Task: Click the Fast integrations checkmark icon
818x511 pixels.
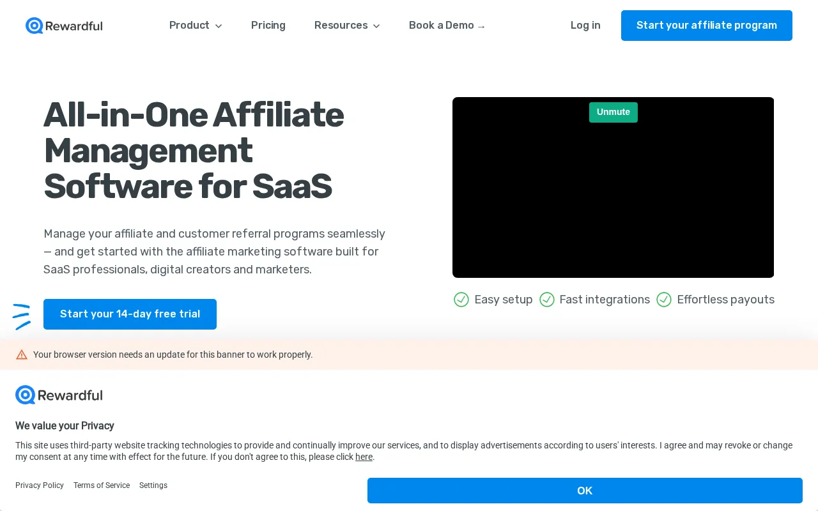Action: 547,300
